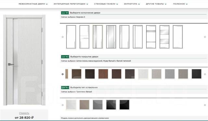Click 'Сейчас выбрано: Триплекс белый' text
The width and height of the screenshot is (208, 121).
76,91
